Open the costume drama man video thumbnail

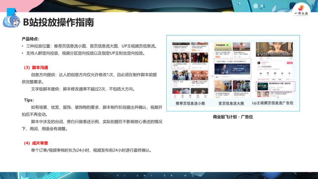click(x=241, y=86)
